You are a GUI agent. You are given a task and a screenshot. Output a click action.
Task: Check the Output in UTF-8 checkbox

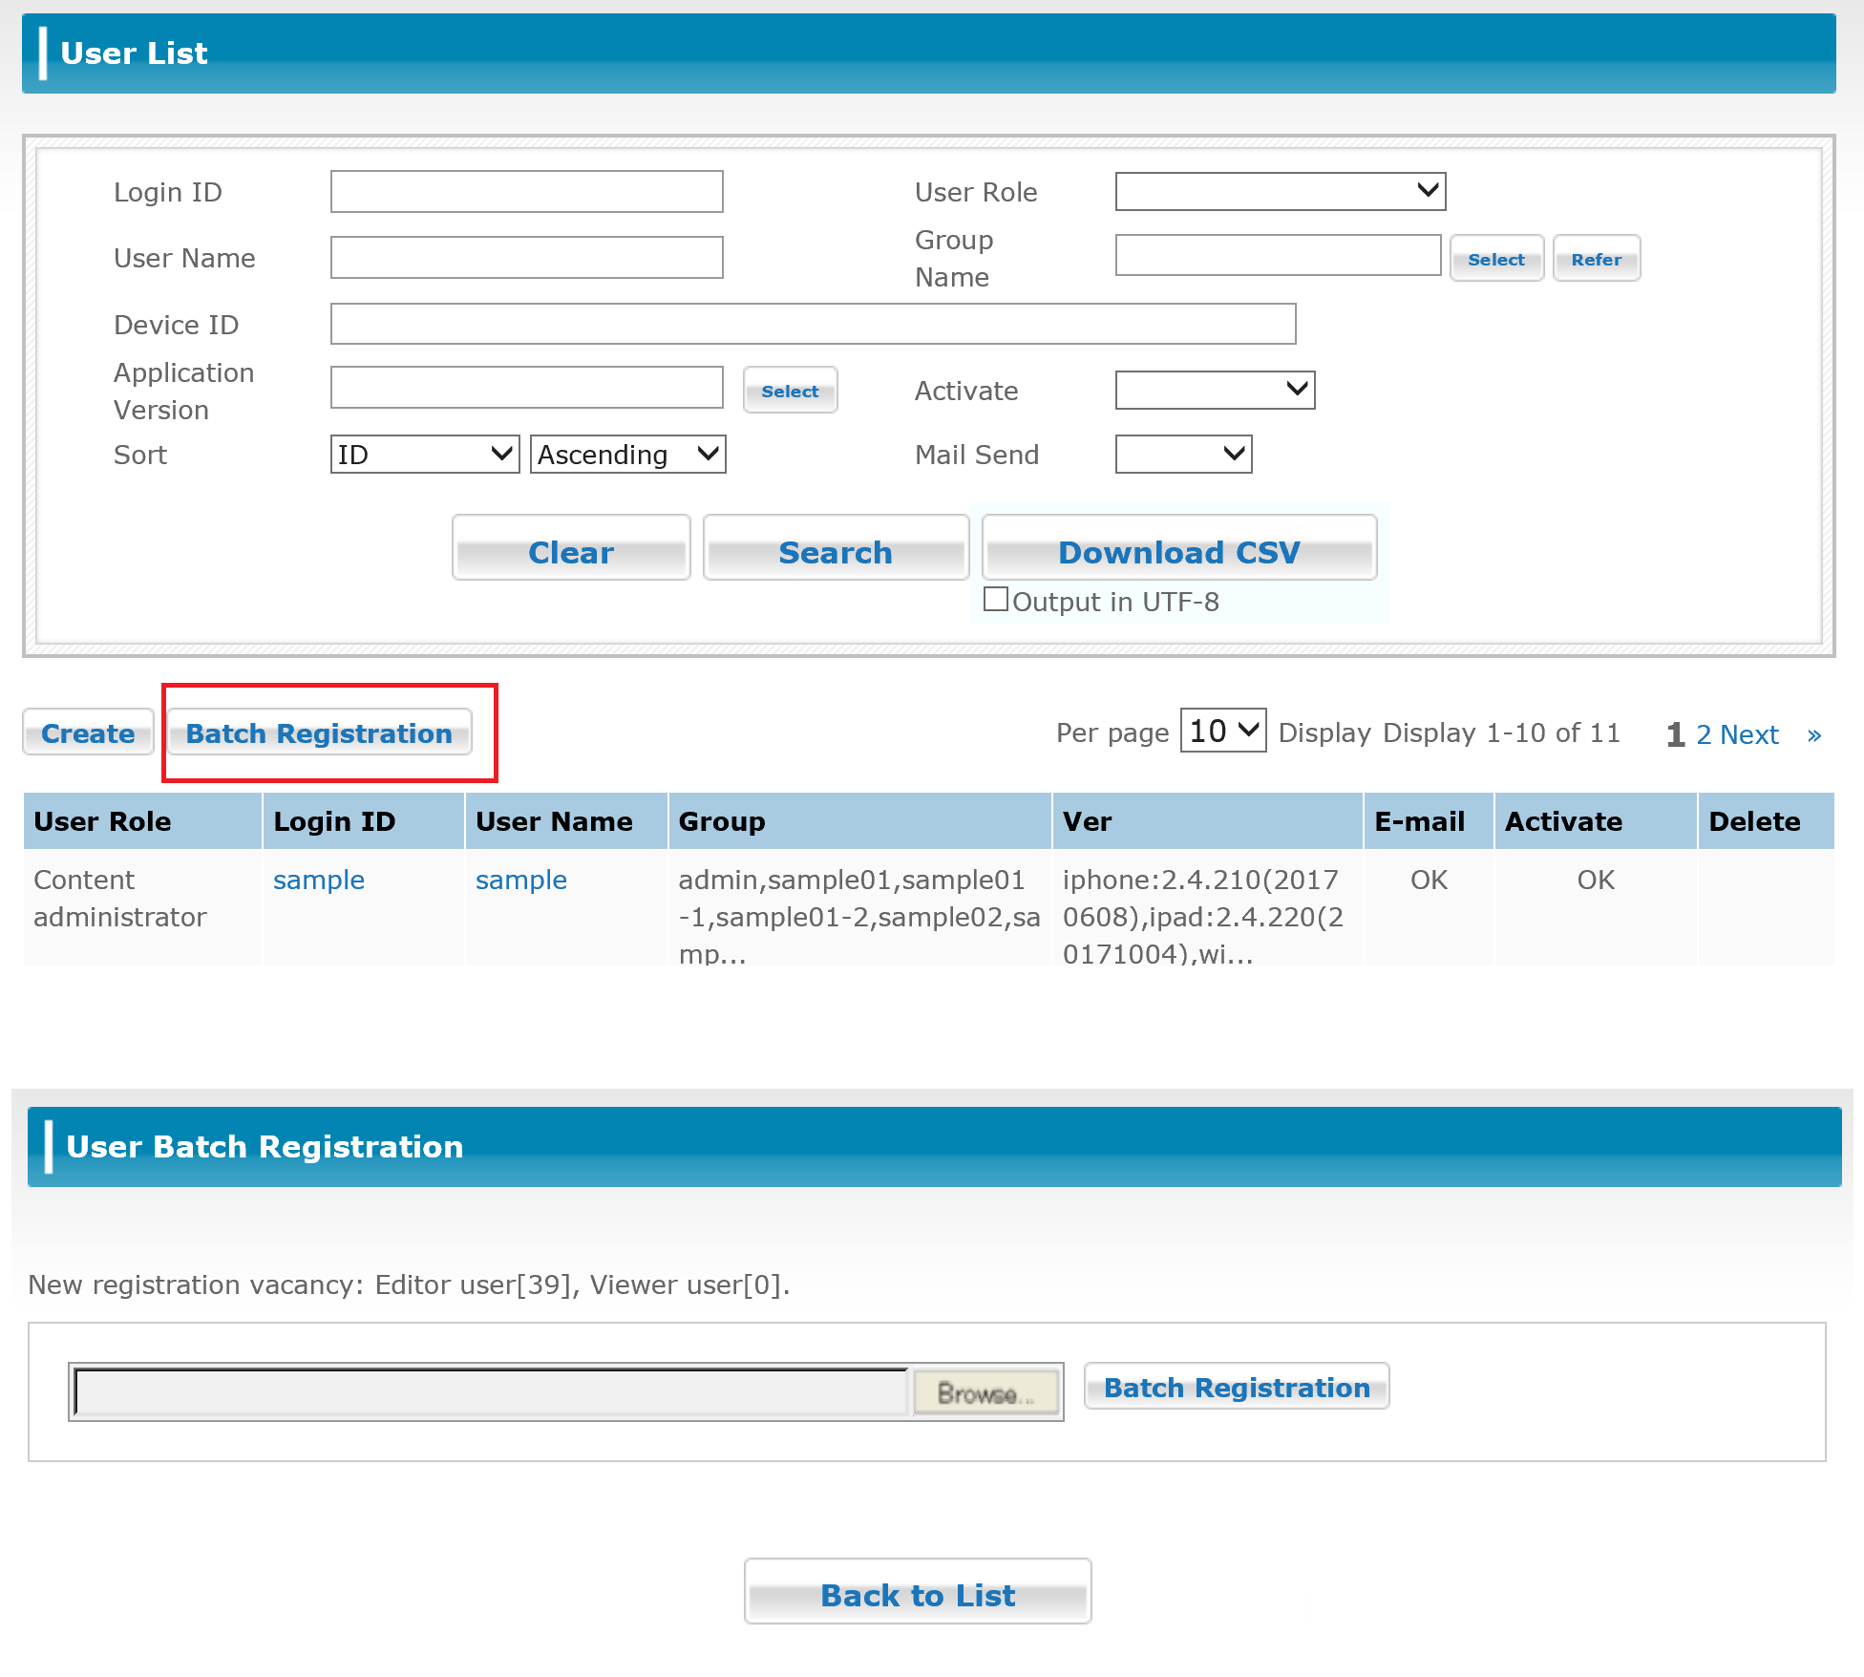tap(996, 600)
